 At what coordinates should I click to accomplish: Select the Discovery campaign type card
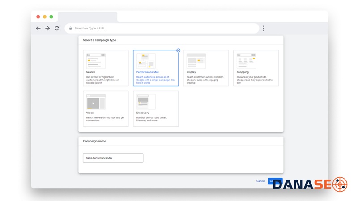(x=156, y=109)
